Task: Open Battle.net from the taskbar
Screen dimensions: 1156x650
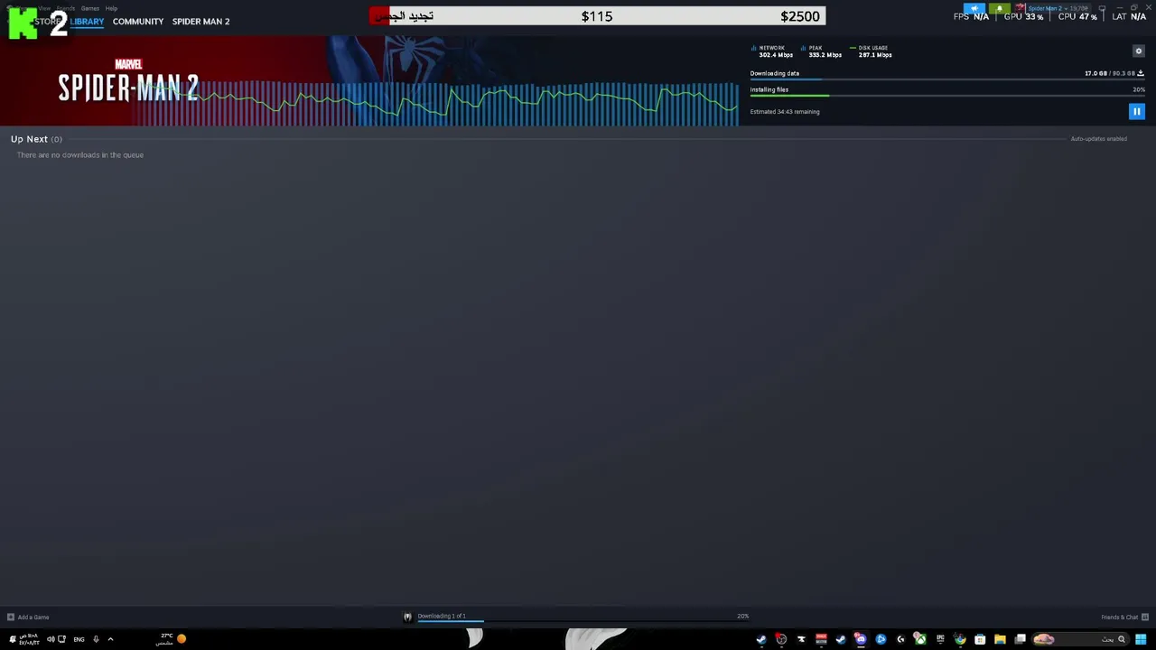Action: pyautogui.click(x=881, y=639)
